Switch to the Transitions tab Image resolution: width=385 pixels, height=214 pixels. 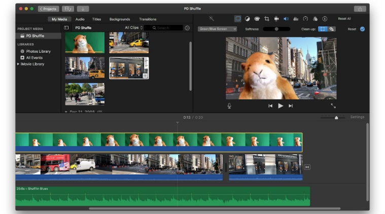click(148, 19)
